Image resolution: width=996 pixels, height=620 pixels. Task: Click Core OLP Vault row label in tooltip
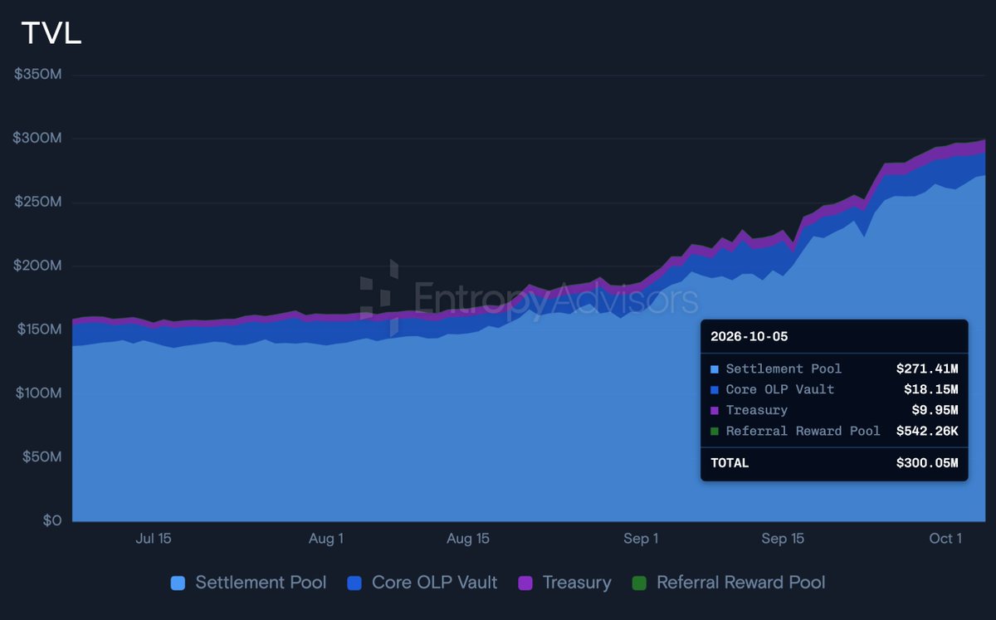780,389
